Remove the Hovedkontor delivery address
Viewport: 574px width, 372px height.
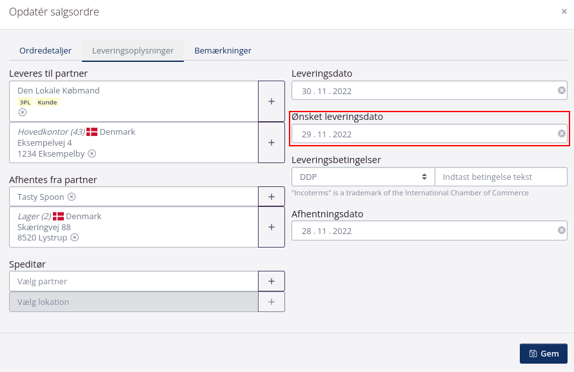point(92,154)
